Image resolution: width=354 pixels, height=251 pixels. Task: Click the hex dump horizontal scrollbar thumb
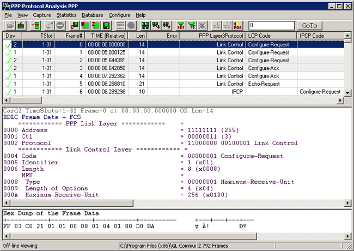133,236
